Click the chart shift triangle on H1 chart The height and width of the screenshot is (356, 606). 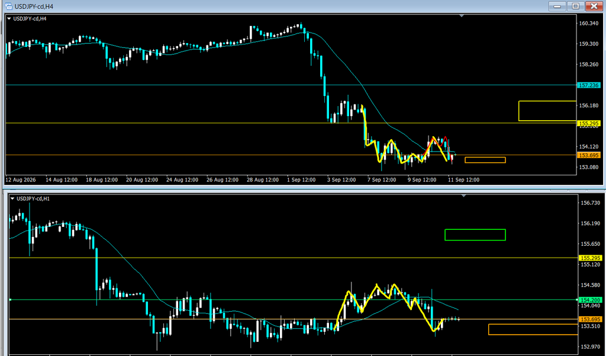[464, 196]
